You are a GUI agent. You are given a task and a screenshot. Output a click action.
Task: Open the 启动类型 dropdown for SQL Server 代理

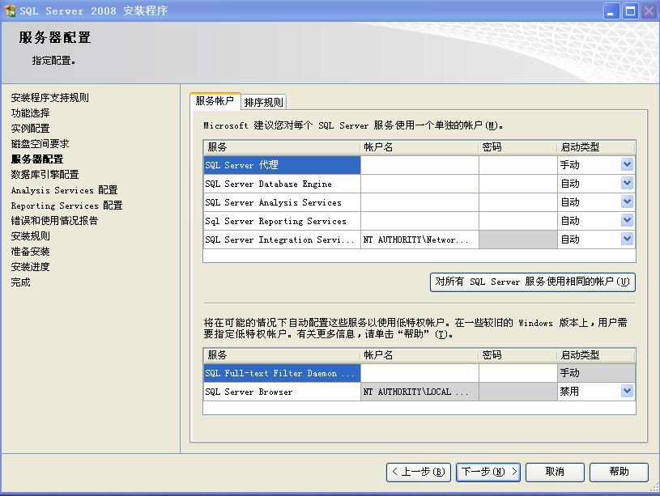pos(627,165)
